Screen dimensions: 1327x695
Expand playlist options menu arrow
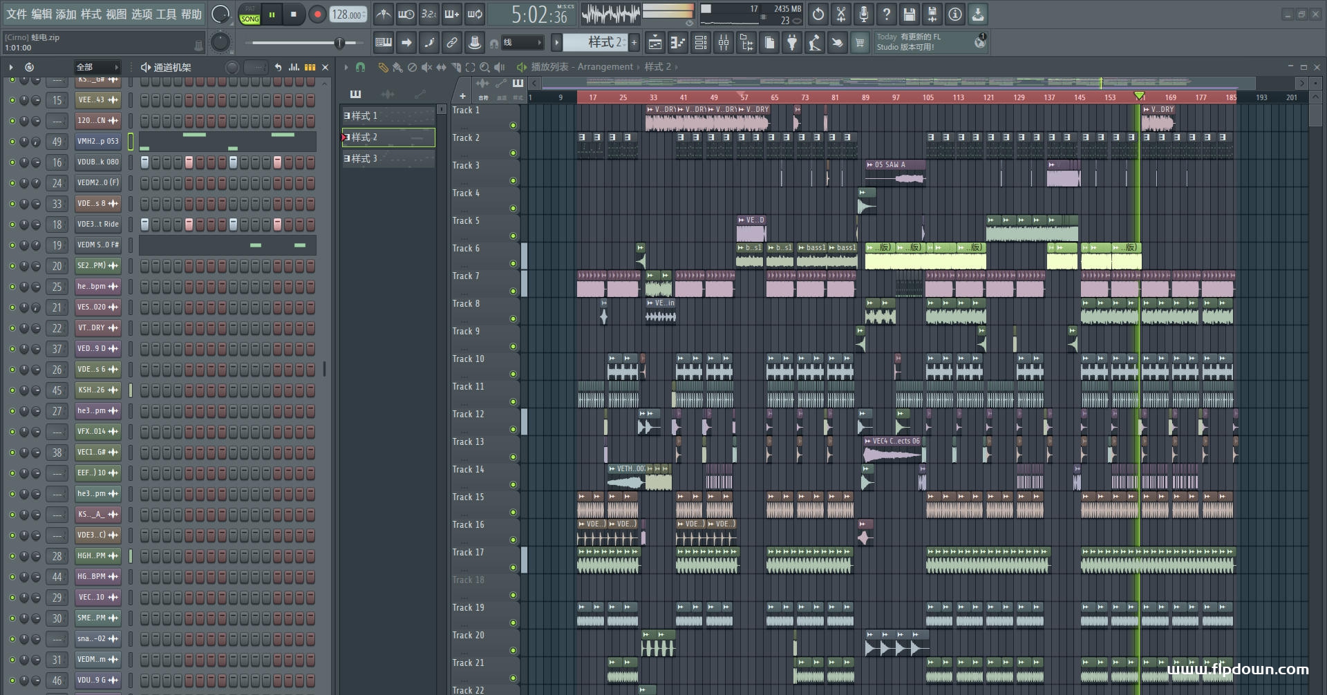coord(346,67)
